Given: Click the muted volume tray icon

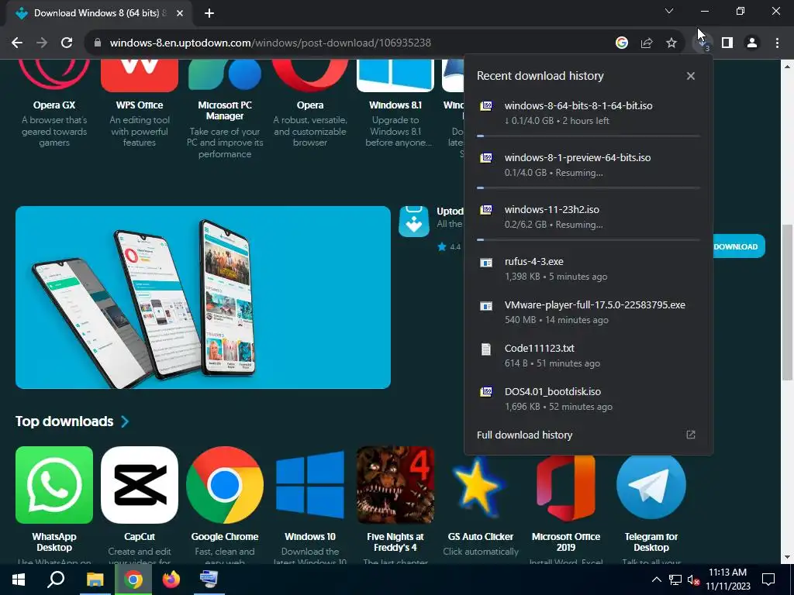Looking at the screenshot, I should [693, 580].
